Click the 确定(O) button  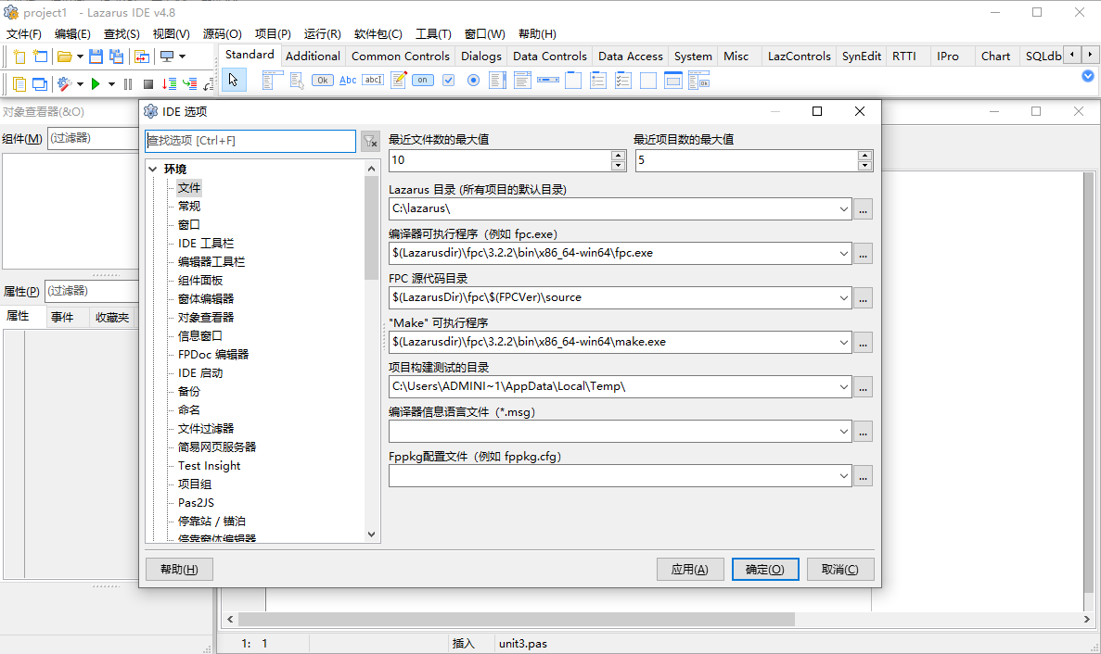(x=764, y=569)
